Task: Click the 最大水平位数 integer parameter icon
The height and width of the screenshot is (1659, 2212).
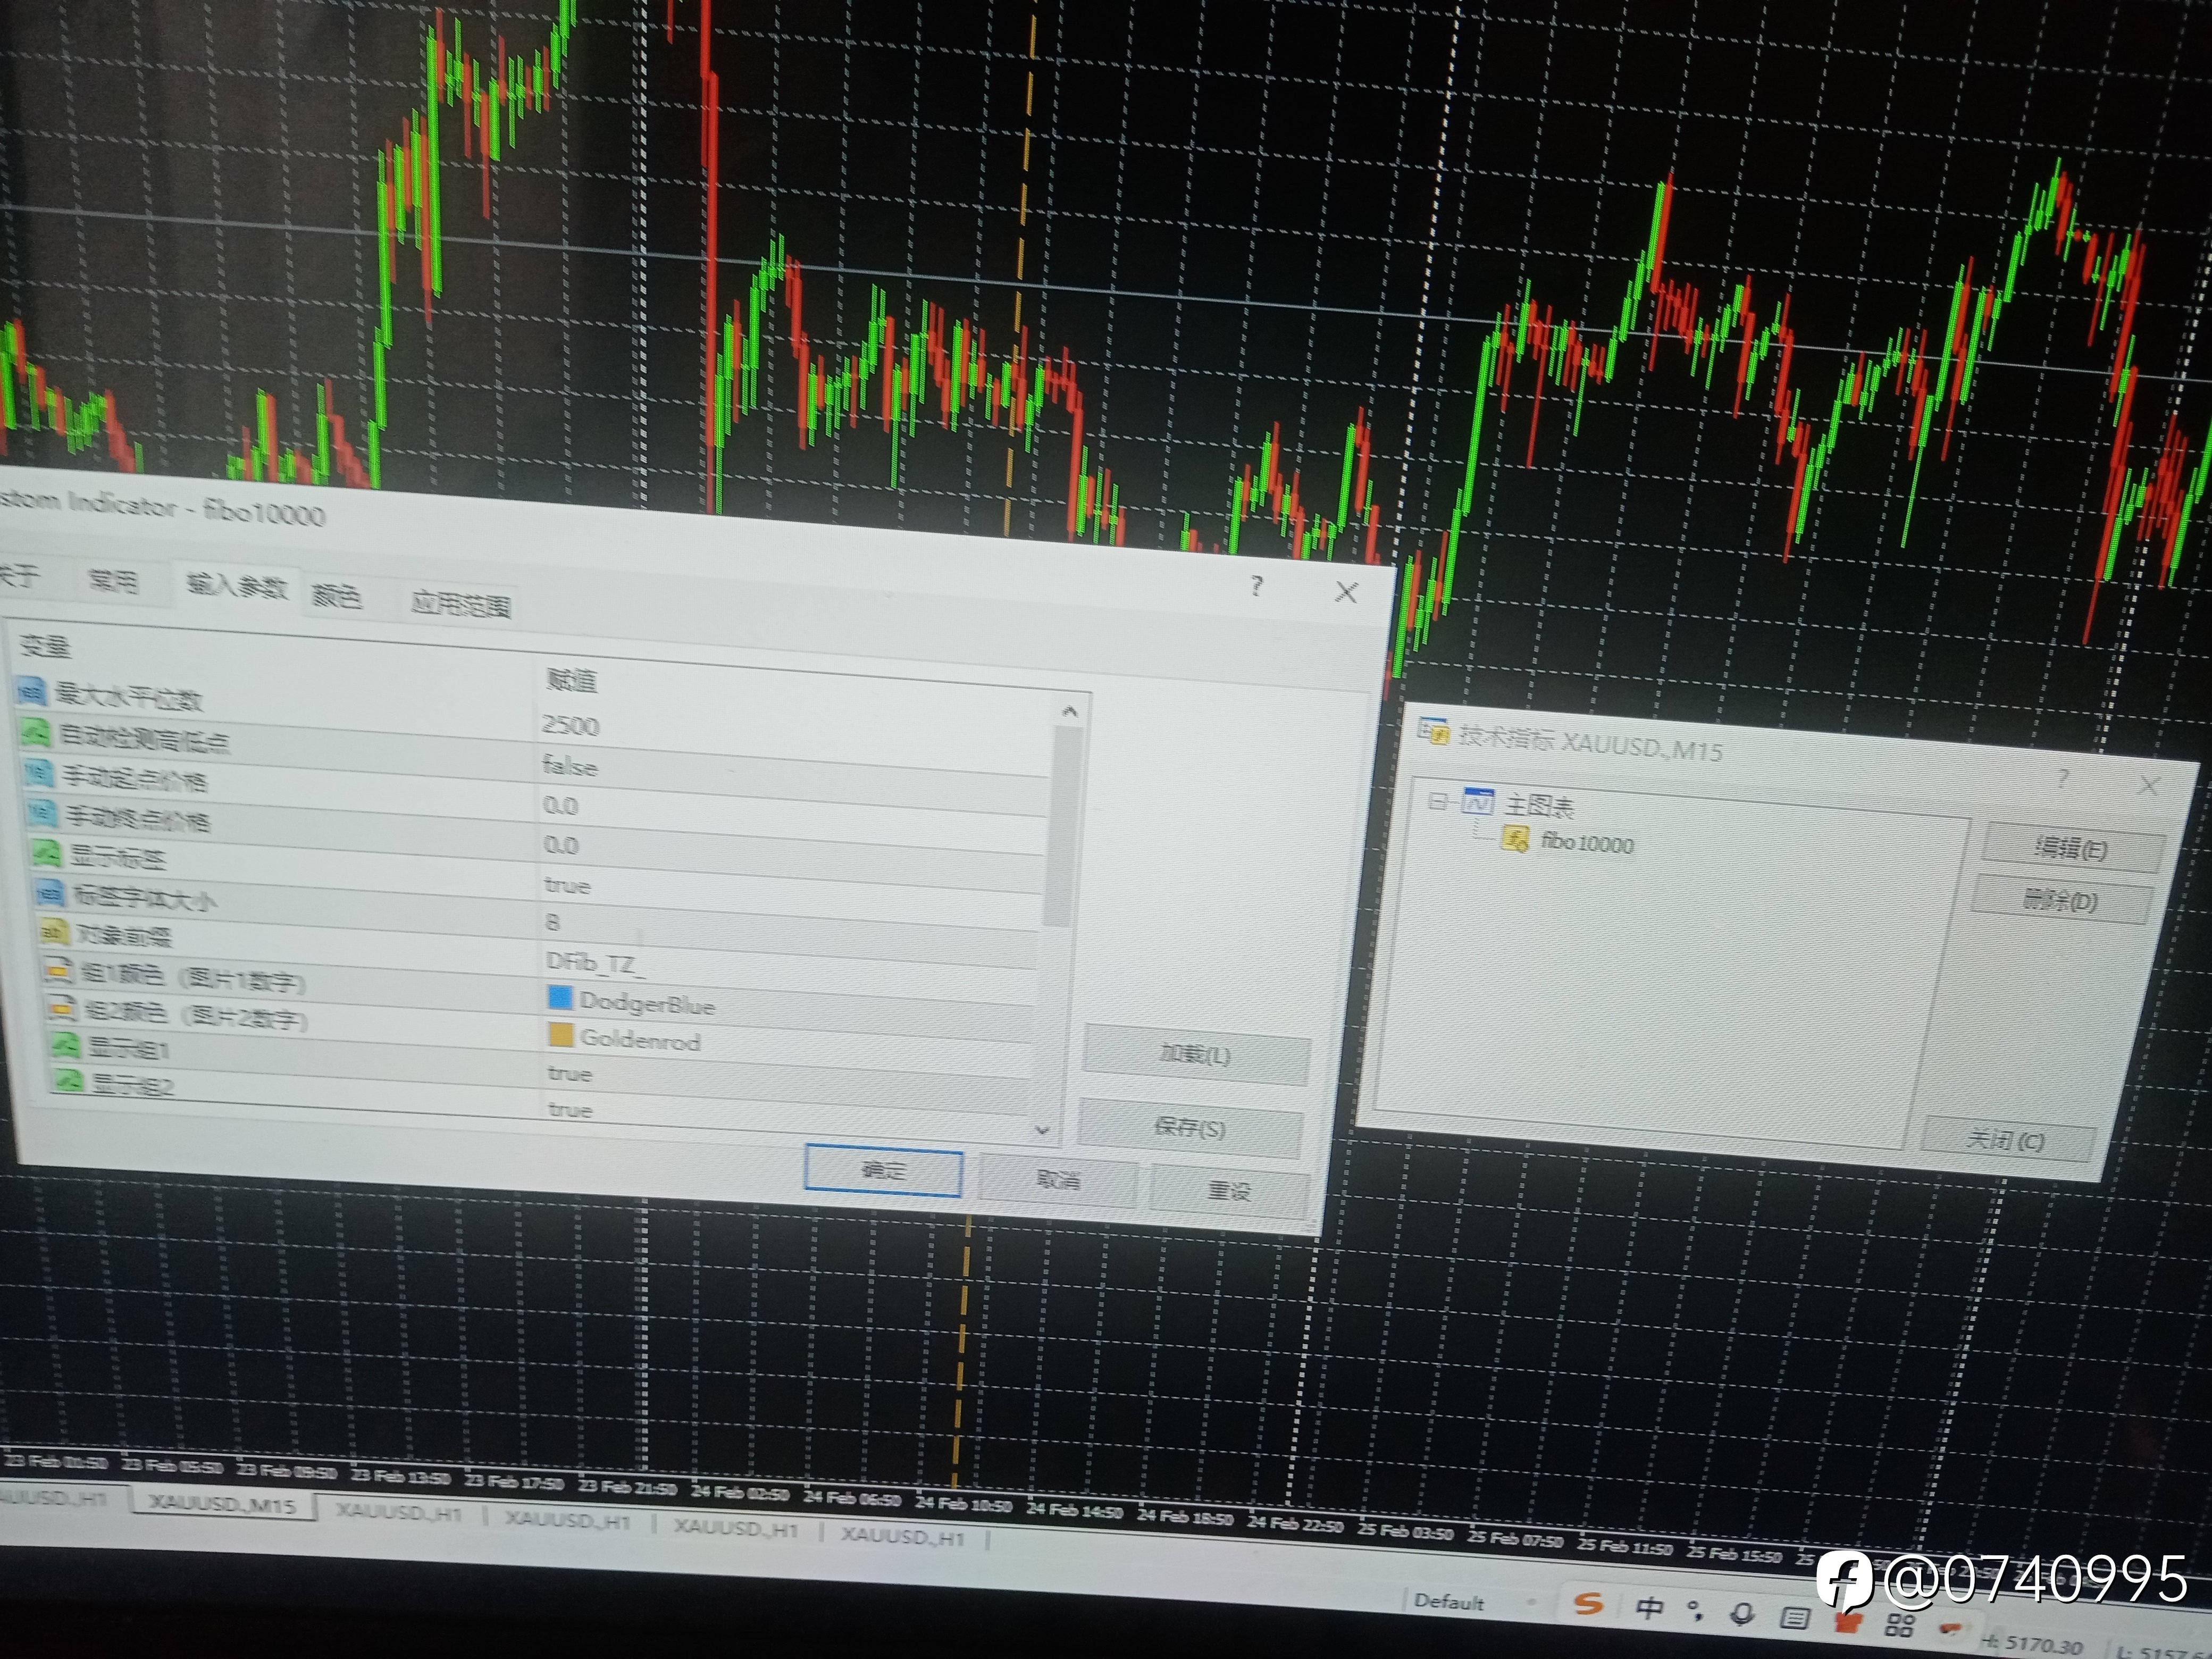Action: (x=31, y=690)
